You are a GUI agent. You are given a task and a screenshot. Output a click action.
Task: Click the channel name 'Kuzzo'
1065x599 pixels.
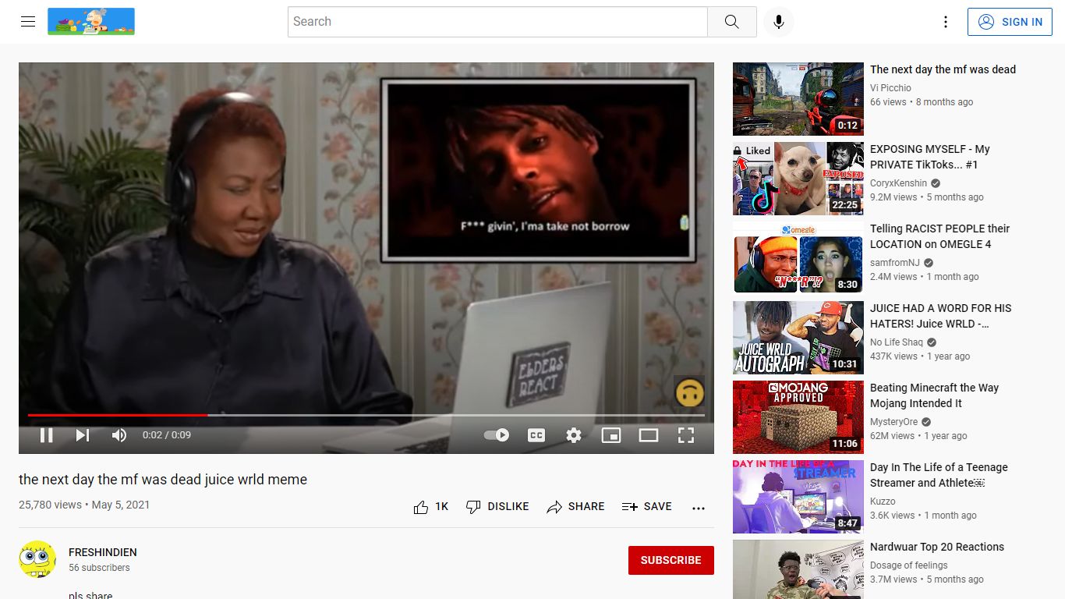pyautogui.click(x=883, y=502)
